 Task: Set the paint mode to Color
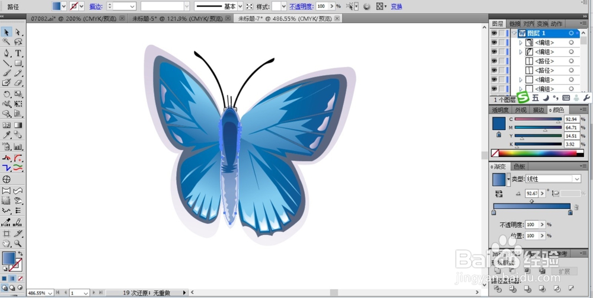click(x=5, y=278)
